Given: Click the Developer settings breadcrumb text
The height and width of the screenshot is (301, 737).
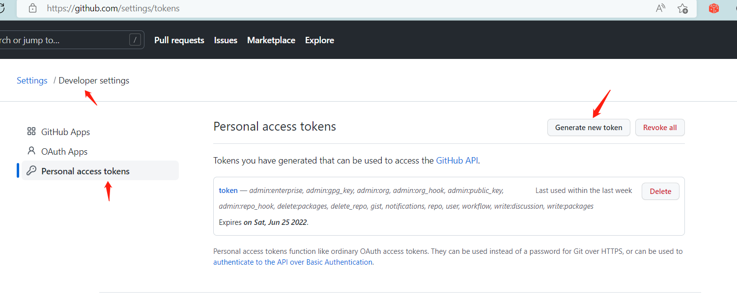Looking at the screenshot, I should tap(94, 81).
